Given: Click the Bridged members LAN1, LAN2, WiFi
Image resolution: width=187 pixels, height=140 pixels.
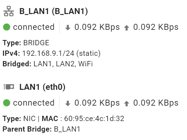Looking at the screenshot, I should (63, 64).
